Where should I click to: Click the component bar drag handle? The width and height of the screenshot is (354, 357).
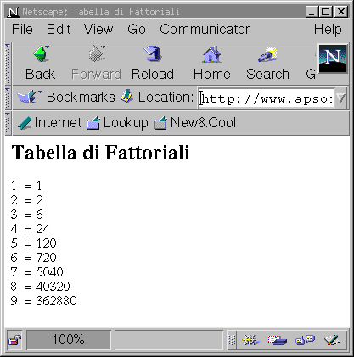coord(232,340)
